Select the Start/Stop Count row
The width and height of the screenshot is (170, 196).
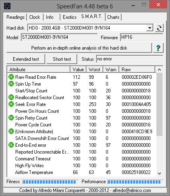[x=82, y=91]
